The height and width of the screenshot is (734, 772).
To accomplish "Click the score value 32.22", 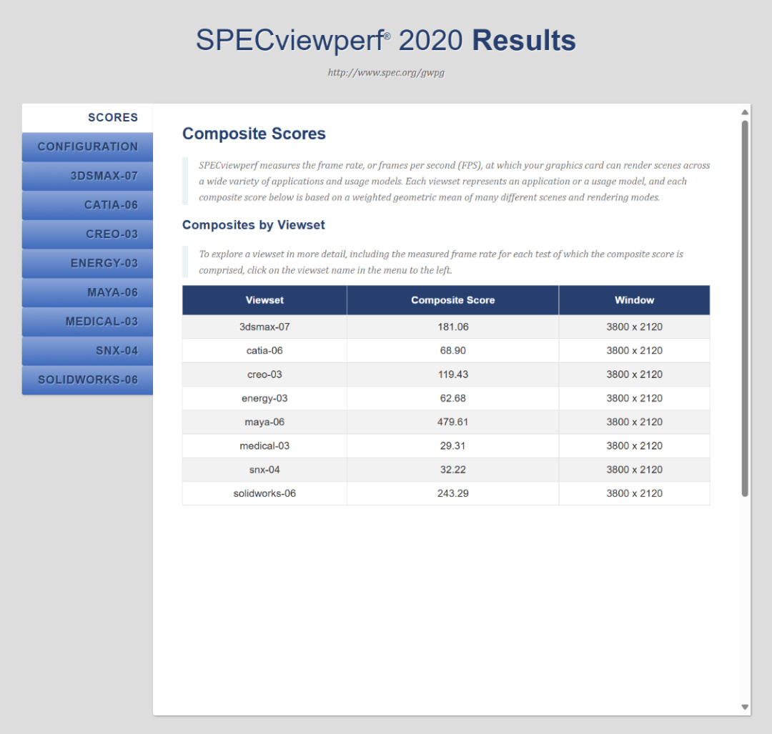I will 453,470.
